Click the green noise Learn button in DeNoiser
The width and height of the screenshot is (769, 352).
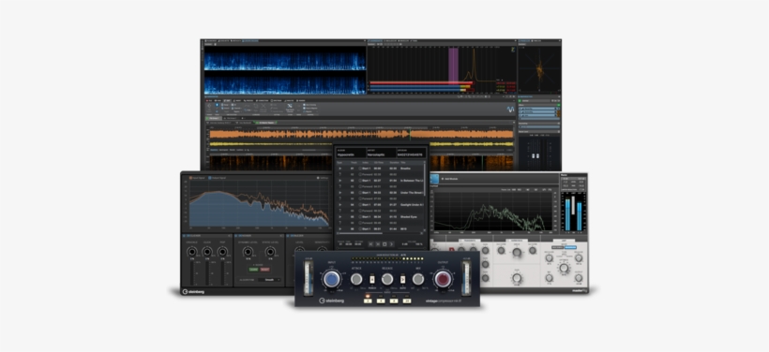tap(253, 270)
